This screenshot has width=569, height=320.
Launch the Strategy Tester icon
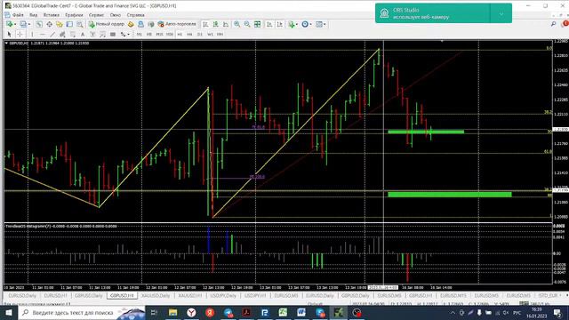click(79, 24)
